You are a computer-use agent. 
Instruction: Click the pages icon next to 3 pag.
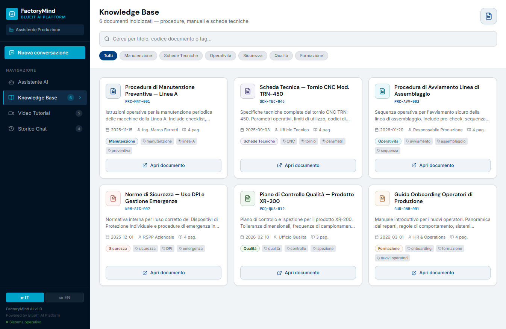pyautogui.click(x=313, y=237)
